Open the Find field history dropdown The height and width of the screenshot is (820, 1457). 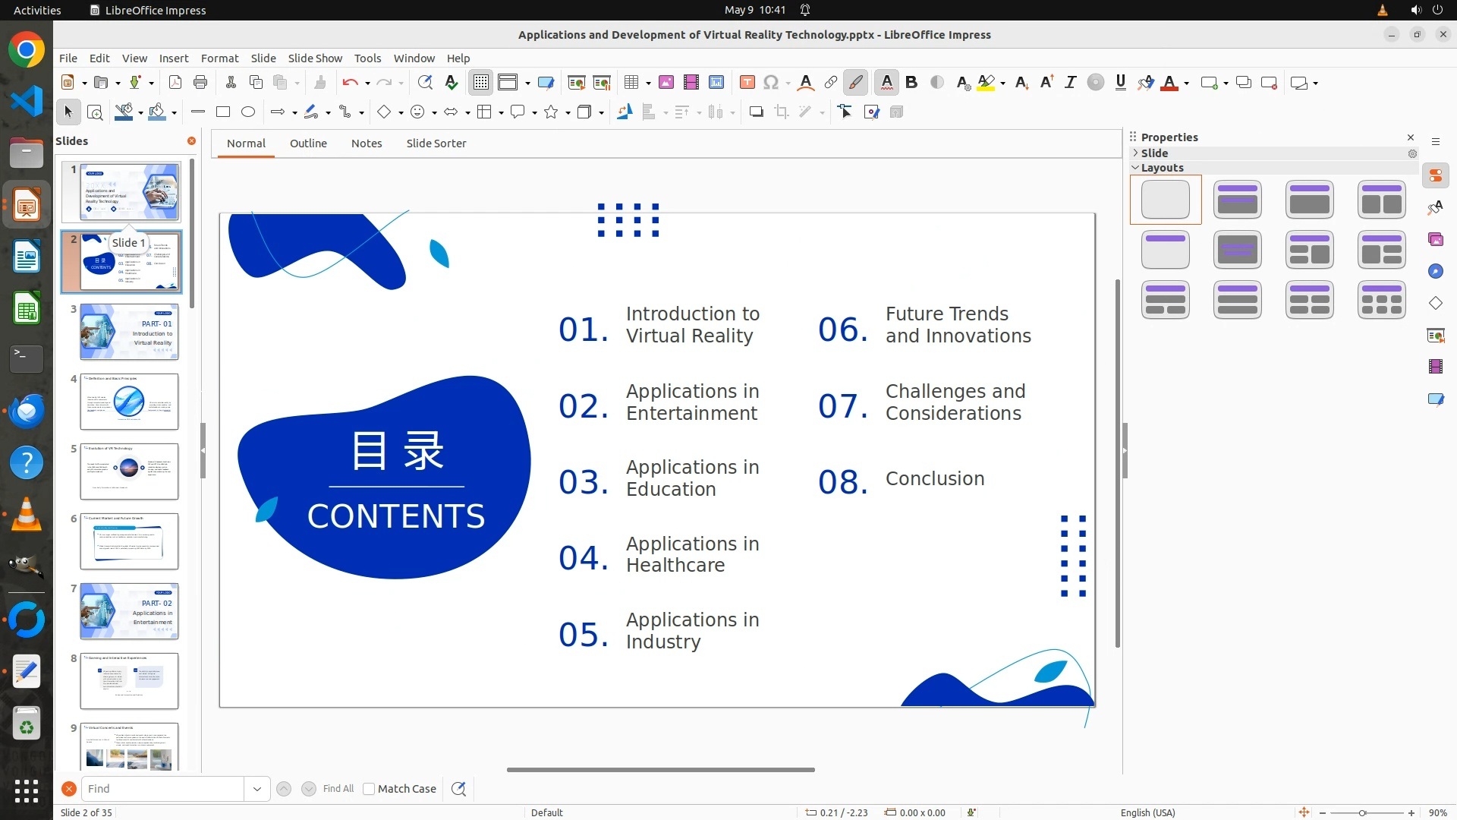coord(257,789)
